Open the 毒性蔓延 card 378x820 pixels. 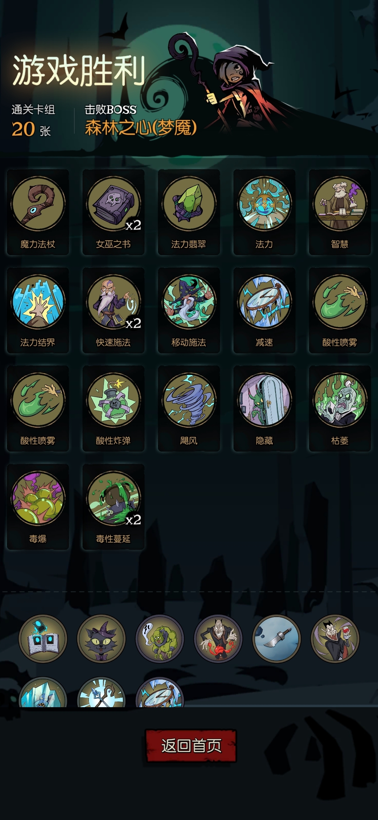[113, 507]
